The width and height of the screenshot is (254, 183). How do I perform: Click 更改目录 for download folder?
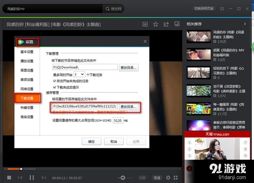click(129, 68)
